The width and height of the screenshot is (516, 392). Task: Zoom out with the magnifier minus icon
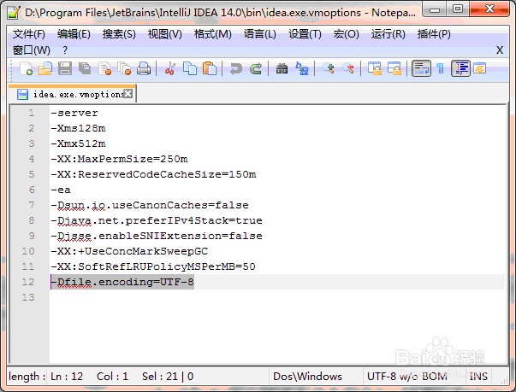(348, 69)
